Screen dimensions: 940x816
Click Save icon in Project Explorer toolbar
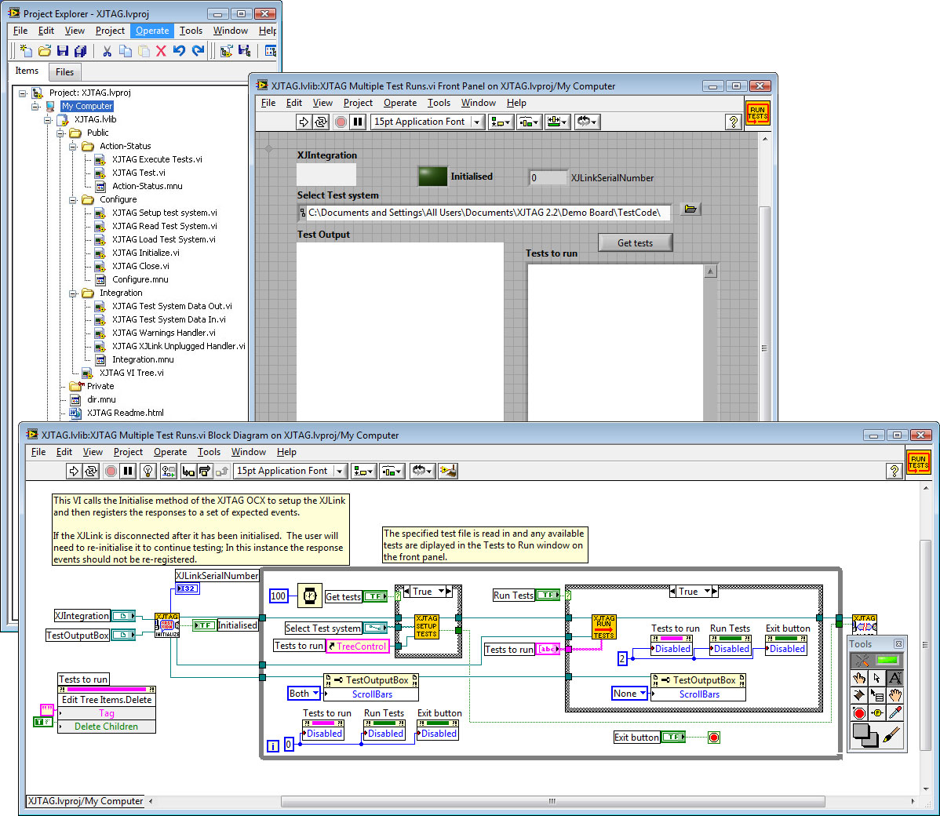pyautogui.click(x=62, y=51)
